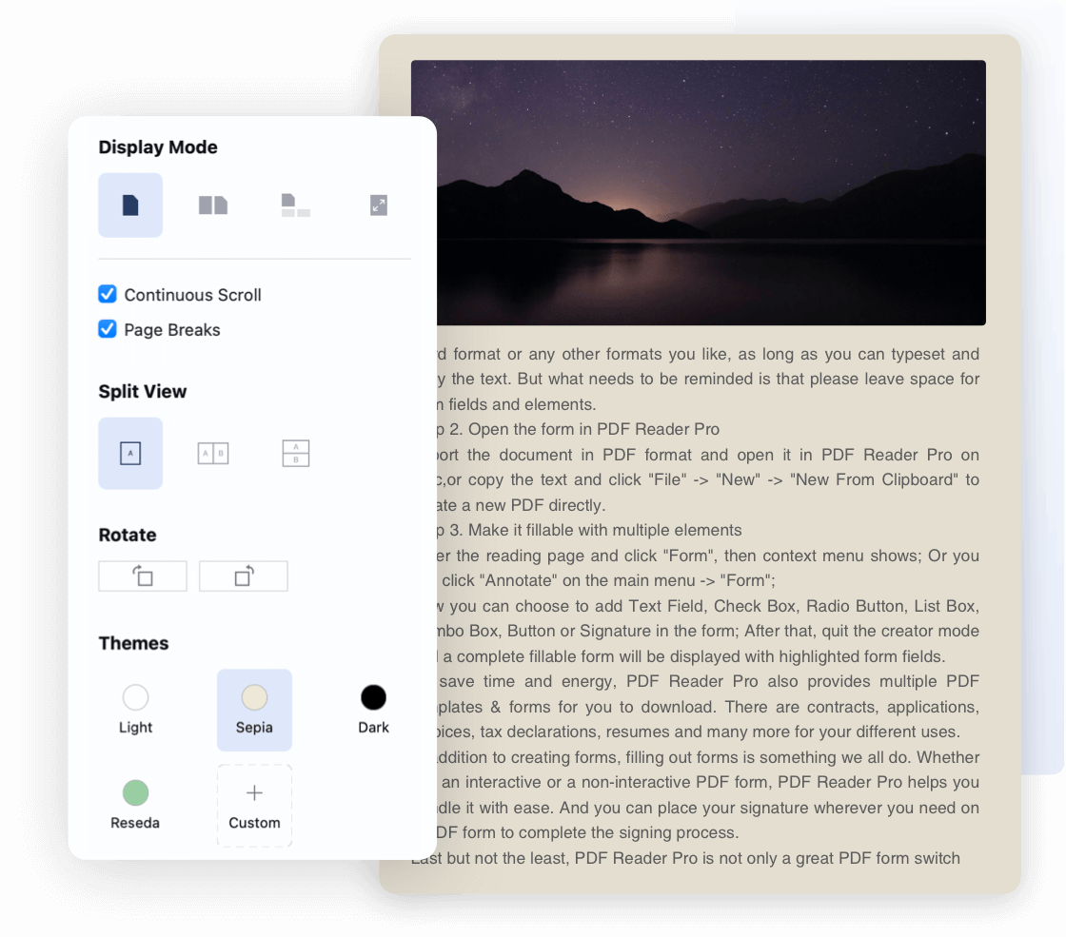Add a Custom theme color
Screen dimensions: 1066x937
click(x=254, y=806)
